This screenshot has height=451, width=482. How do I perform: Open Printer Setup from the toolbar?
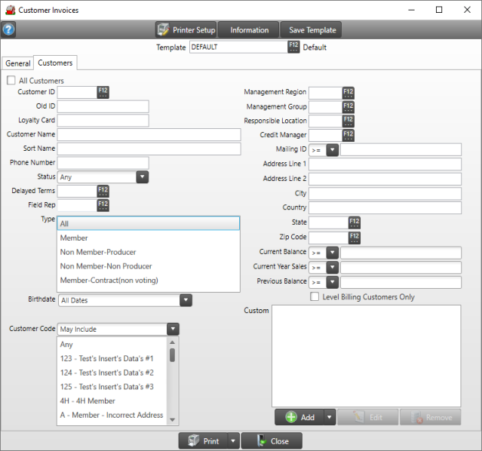[186, 30]
